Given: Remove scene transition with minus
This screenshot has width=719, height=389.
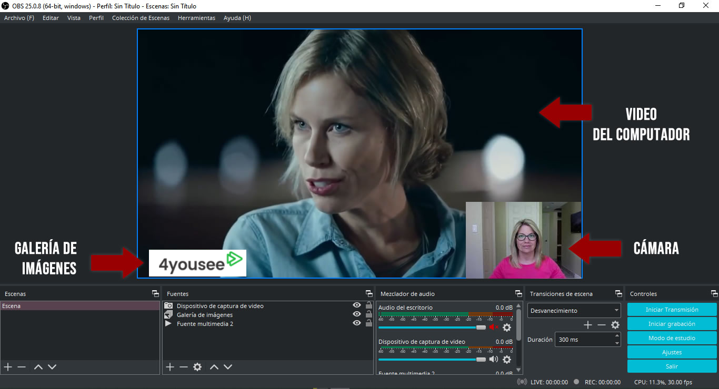Looking at the screenshot, I should click(x=602, y=325).
